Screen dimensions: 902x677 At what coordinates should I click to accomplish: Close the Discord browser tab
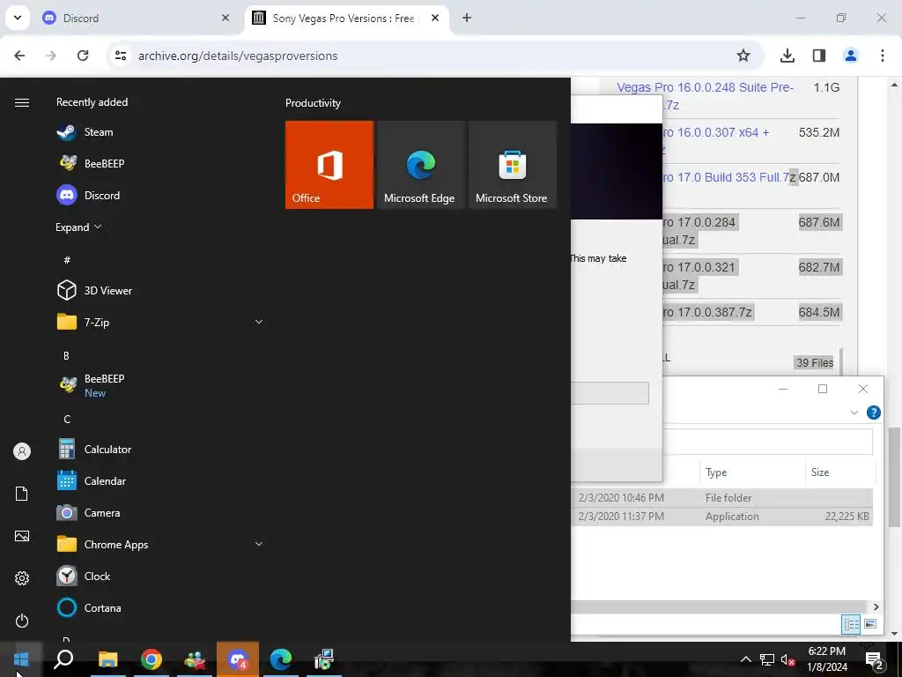point(225,18)
